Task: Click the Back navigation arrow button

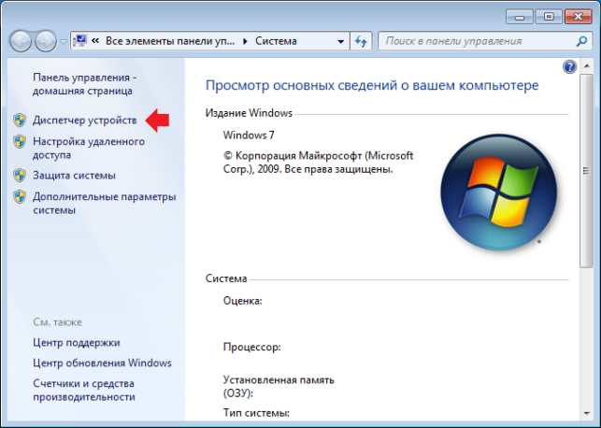Action: [21, 41]
